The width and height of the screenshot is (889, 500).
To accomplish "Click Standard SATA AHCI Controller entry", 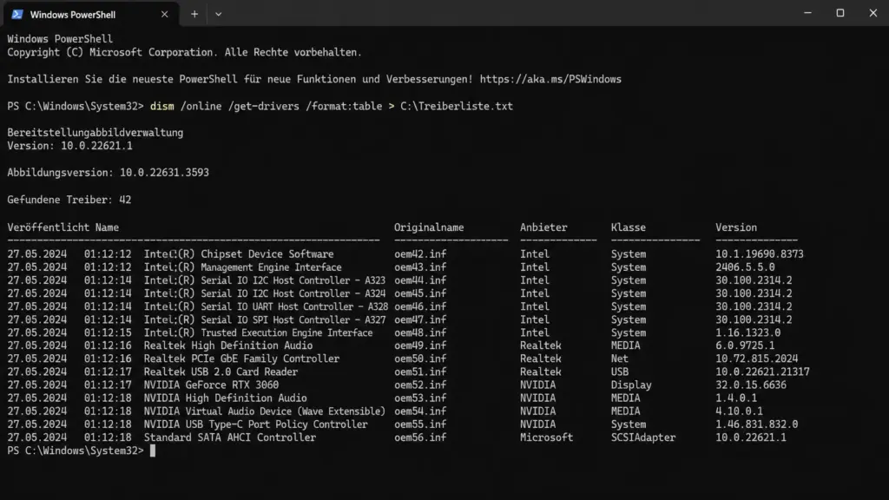I will [x=229, y=437].
